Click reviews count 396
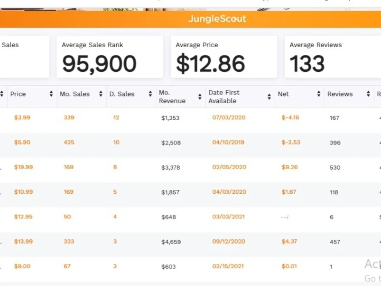This screenshot has height=286, width=381. click(x=335, y=143)
